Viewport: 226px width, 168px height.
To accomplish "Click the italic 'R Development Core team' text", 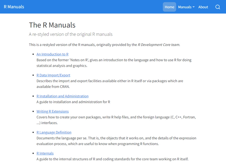I will click(159, 45).
